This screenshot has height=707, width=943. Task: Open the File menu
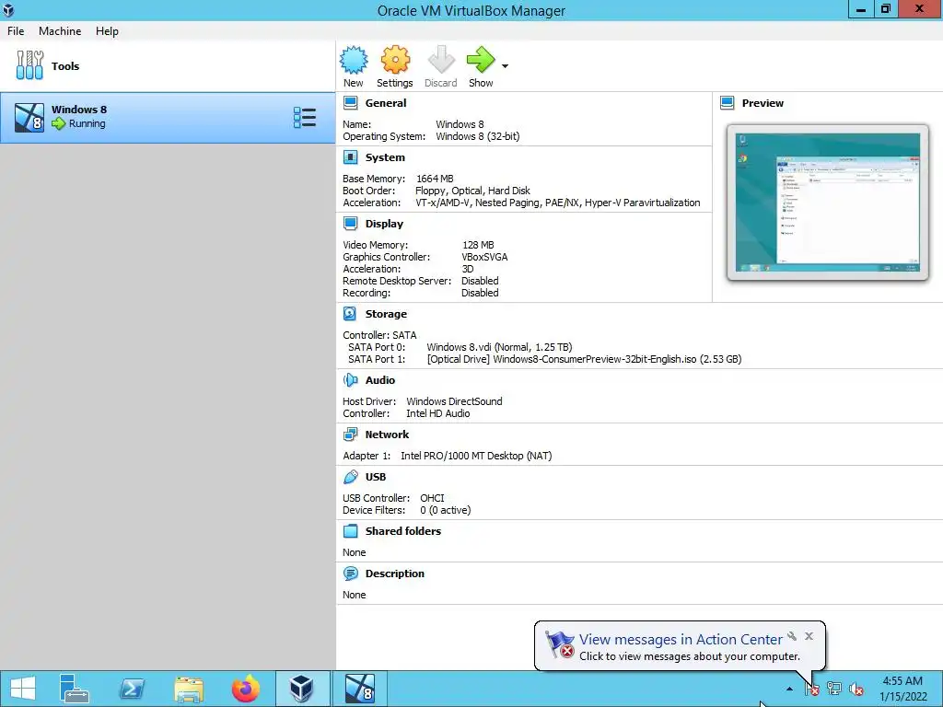(16, 31)
